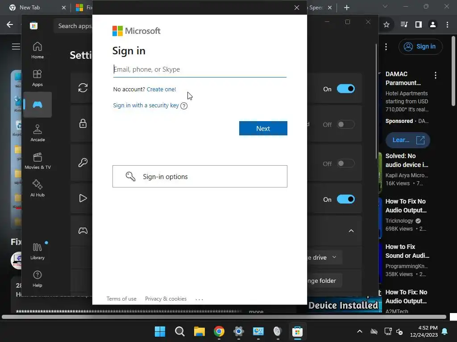The width and height of the screenshot is (457, 342).
Task: Go back with Chrome back arrow
Action: point(10,24)
